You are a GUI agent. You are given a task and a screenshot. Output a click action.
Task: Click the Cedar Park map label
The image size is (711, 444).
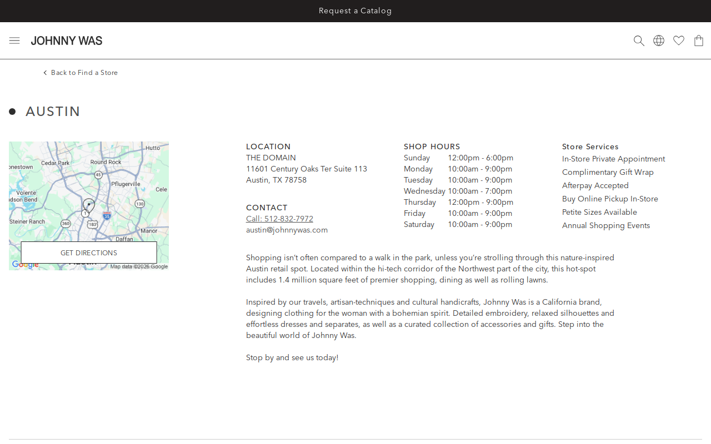[x=56, y=163]
